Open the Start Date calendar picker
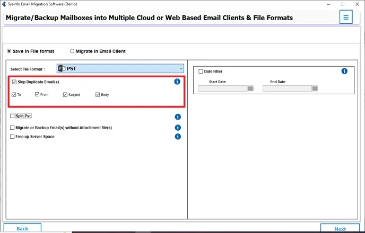 tap(250, 88)
